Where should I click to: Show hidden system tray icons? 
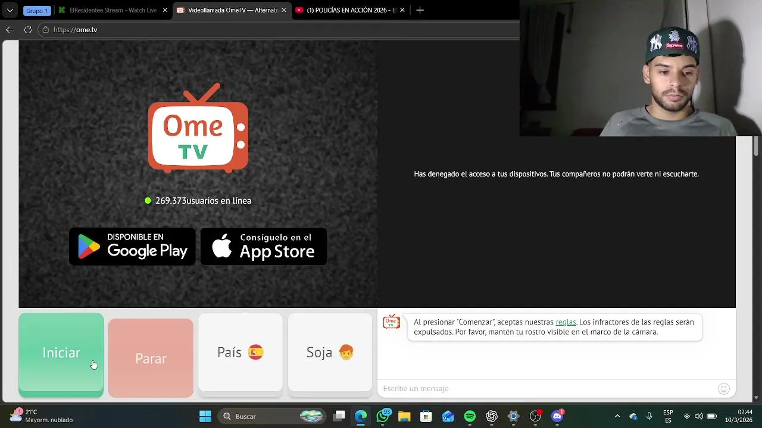[x=617, y=416]
